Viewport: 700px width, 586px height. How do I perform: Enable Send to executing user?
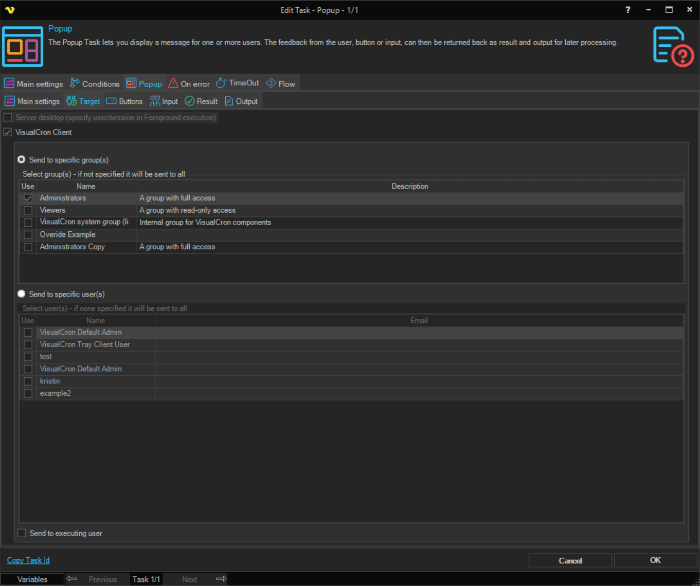click(22, 533)
